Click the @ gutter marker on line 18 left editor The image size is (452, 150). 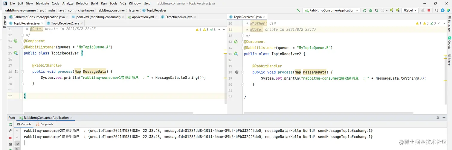(17, 72)
